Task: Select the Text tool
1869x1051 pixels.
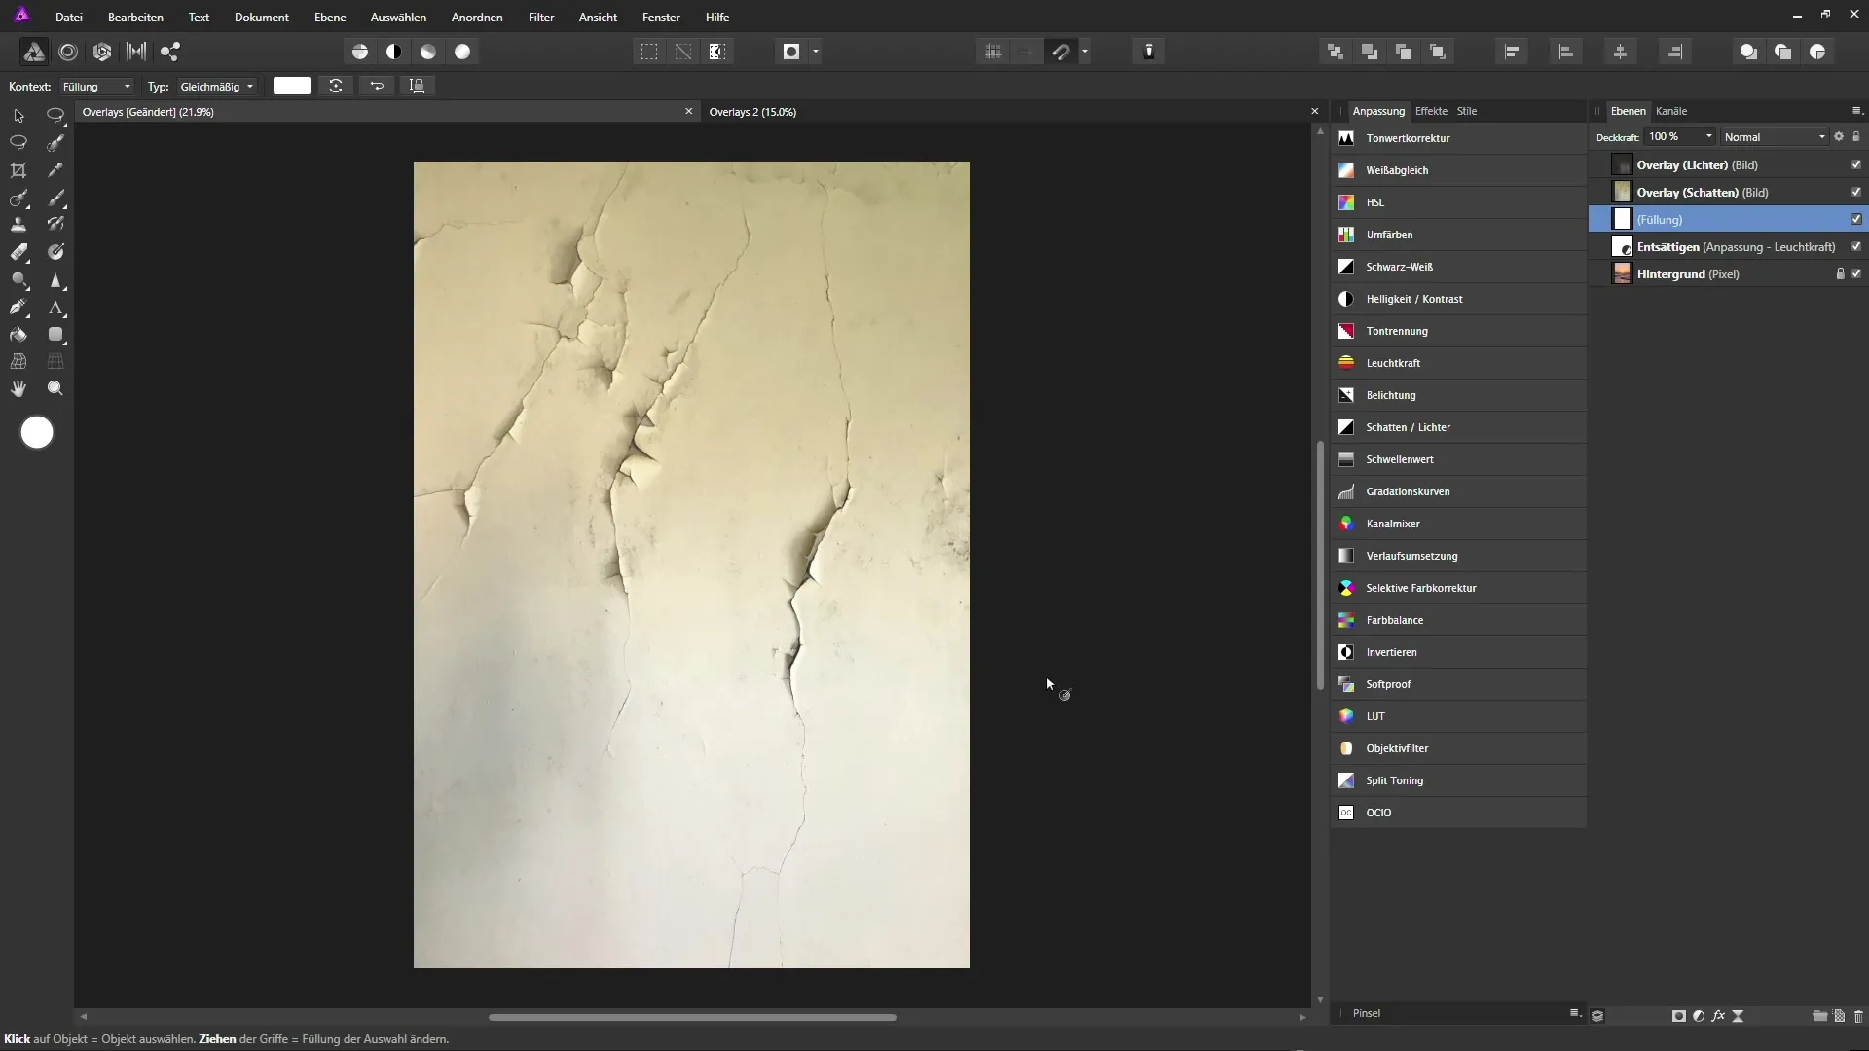Action: point(55,308)
